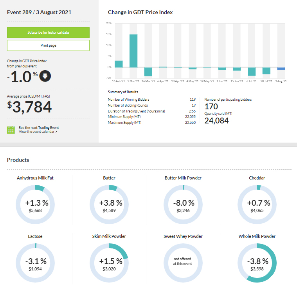The width and height of the screenshot is (297, 290).
Task: Select the Skim Milk Powder donut chart
Action: point(109,263)
